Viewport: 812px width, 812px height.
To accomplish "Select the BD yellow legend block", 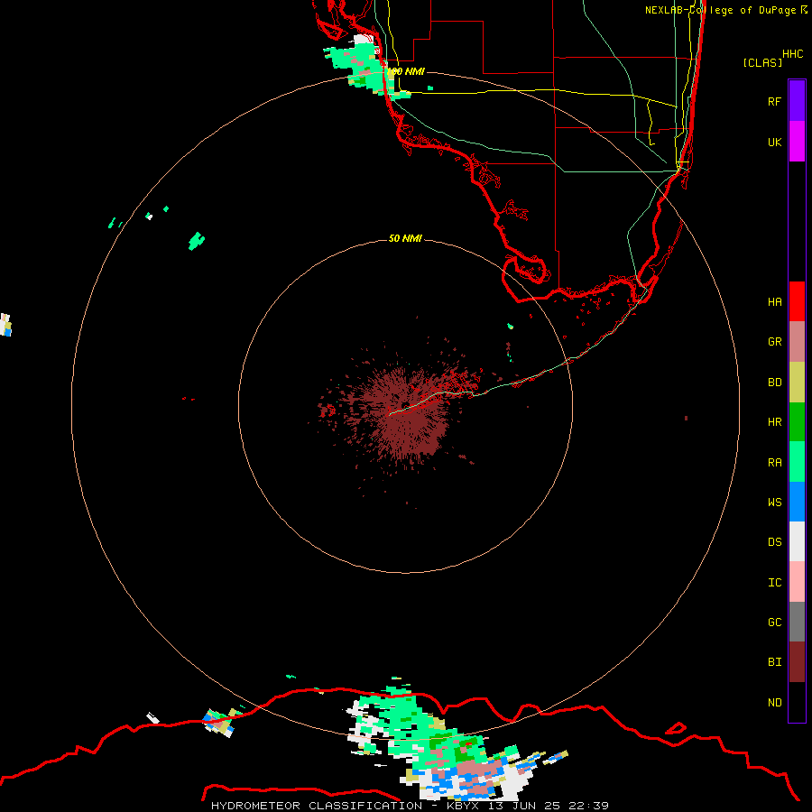I will pyautogui.click(x=797, y=383).
